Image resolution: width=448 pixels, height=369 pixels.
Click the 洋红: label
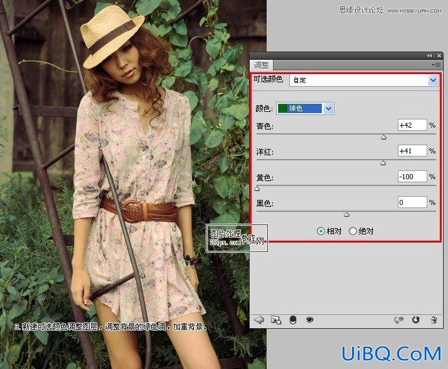[265, 151]
